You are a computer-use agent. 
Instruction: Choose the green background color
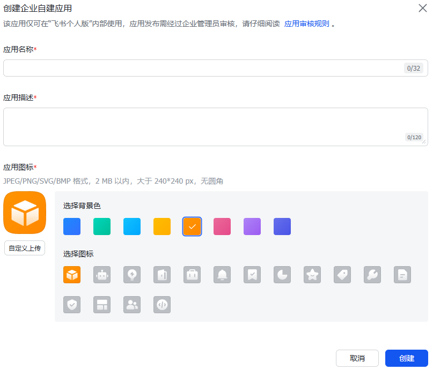(x=102, y=226)
